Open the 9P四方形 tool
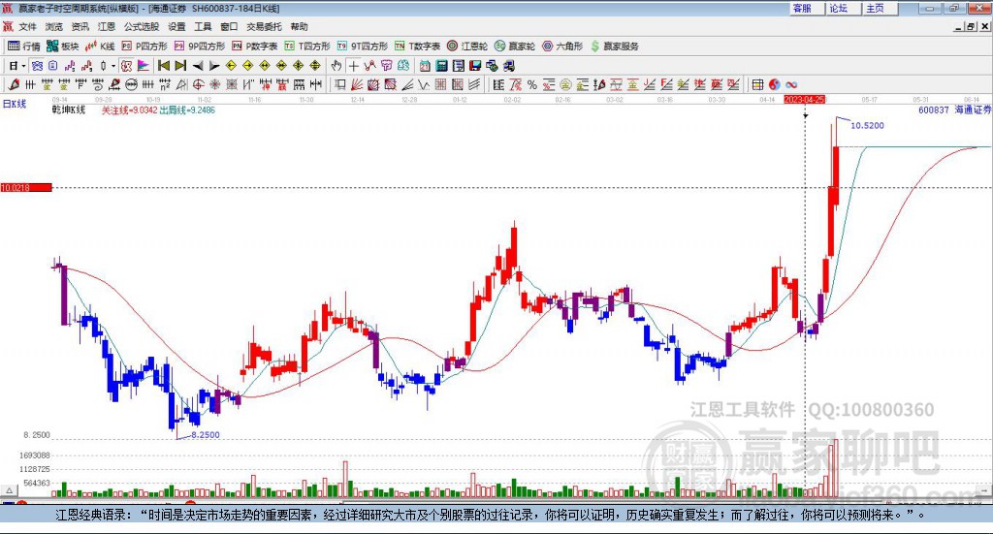This screenshot has width=993, height=534. (x=200, y=47)
